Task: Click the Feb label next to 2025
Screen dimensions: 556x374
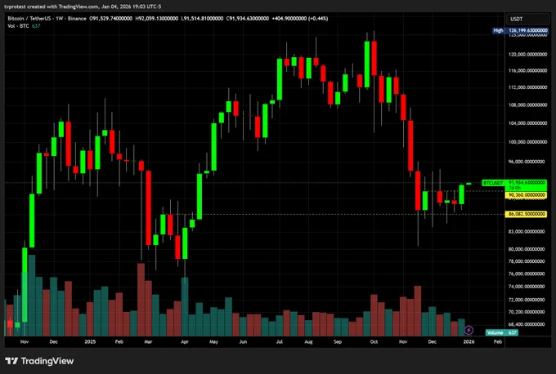Action: (x=119, y=342)
